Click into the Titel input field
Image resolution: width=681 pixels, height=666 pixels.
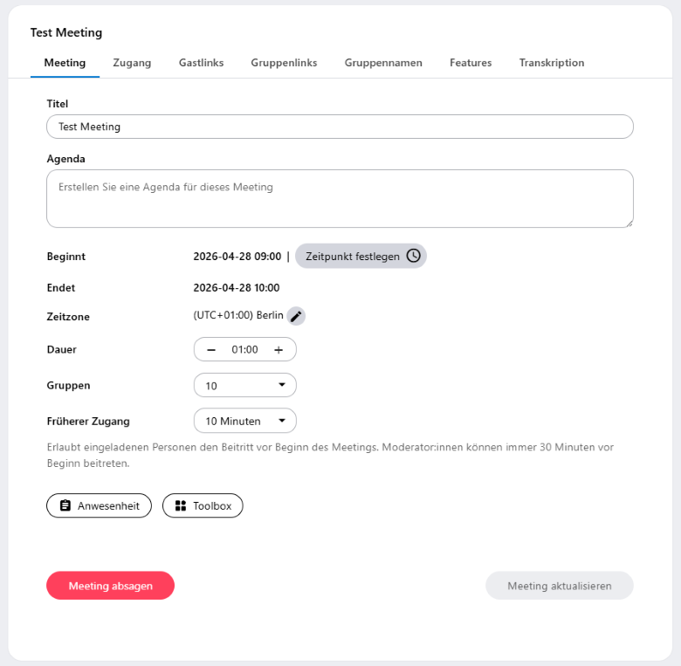[340, 127]
